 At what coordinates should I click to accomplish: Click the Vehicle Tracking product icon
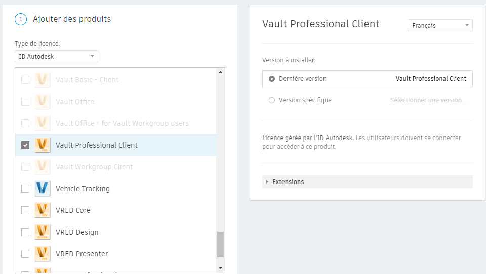click(x=42, y=189)
